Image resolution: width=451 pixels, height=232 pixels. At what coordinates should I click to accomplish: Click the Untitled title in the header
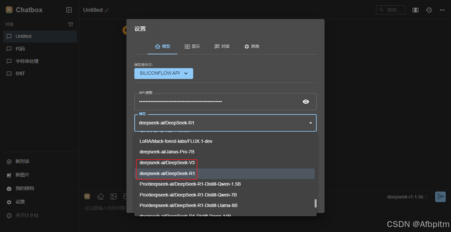coord(93,10)
